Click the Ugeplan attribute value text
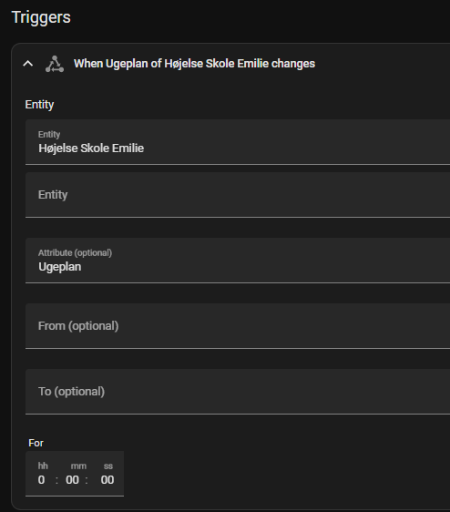Viewport: 450px width, 512px height. [x=60, y=267]
